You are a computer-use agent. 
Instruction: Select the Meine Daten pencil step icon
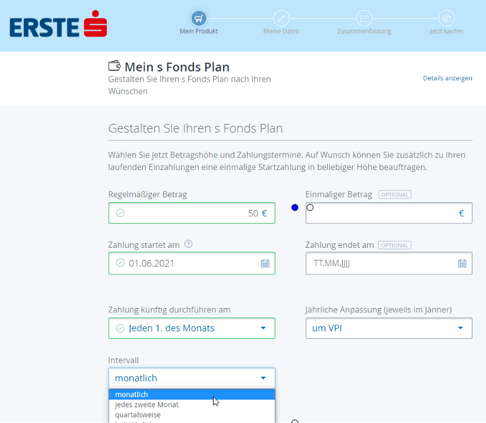(x=281, y=18)
